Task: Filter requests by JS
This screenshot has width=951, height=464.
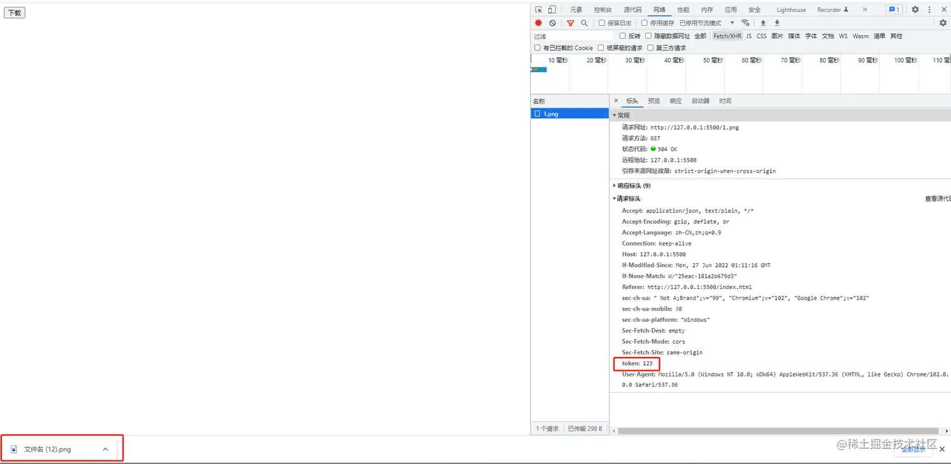Action: point(749,36)
